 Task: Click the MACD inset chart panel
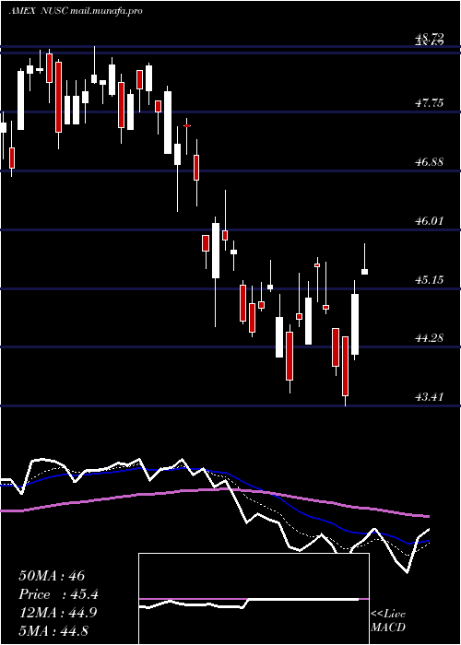[x=254, y=599]
